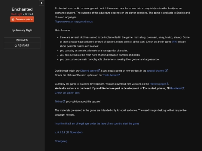This screenshot has height=151, width=202.
Task: Click the power icon beside RESTART
Action: click(x=16, y=45)
